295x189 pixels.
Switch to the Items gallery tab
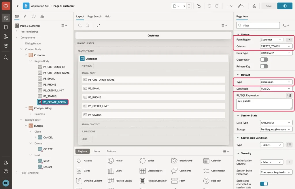point(97,151)
